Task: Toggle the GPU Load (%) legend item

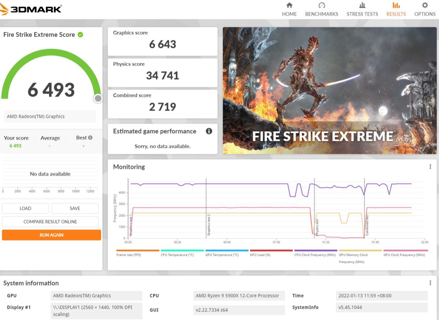Action: point(271,253)
